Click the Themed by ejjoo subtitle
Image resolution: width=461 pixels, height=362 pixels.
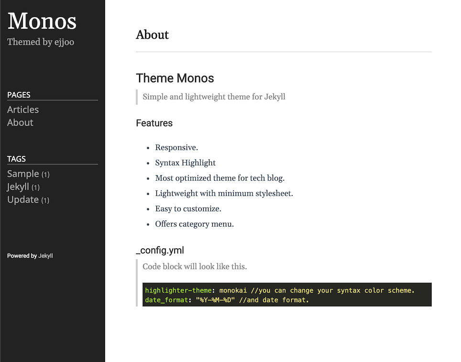pos(41,42)
